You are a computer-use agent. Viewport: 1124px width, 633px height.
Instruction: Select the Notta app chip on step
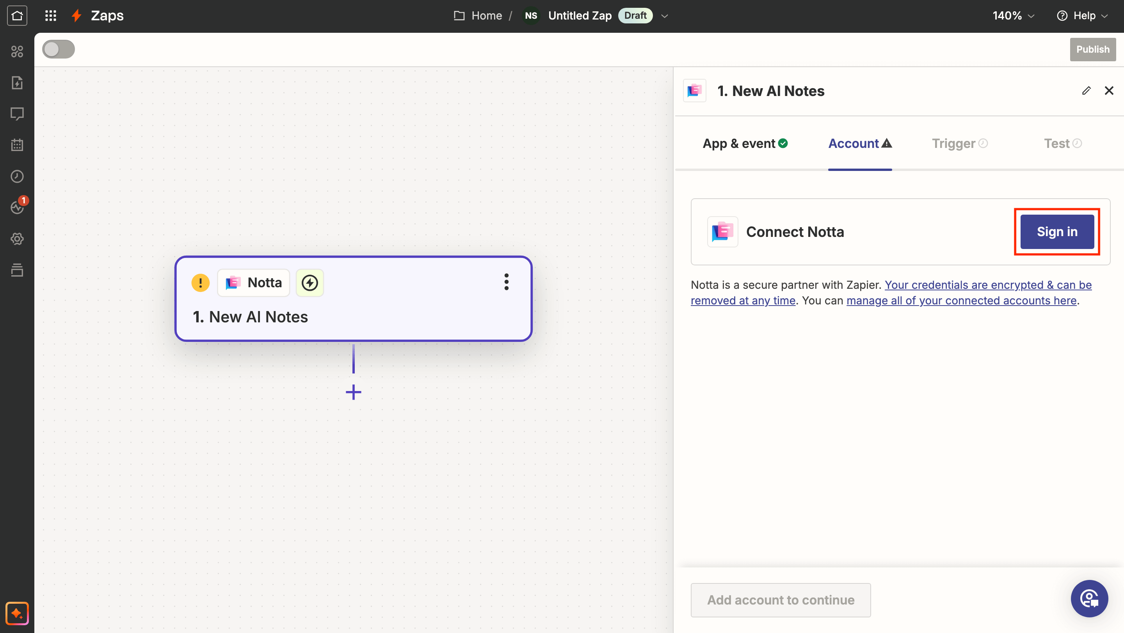pyautogui.click(x=254, y=283)
